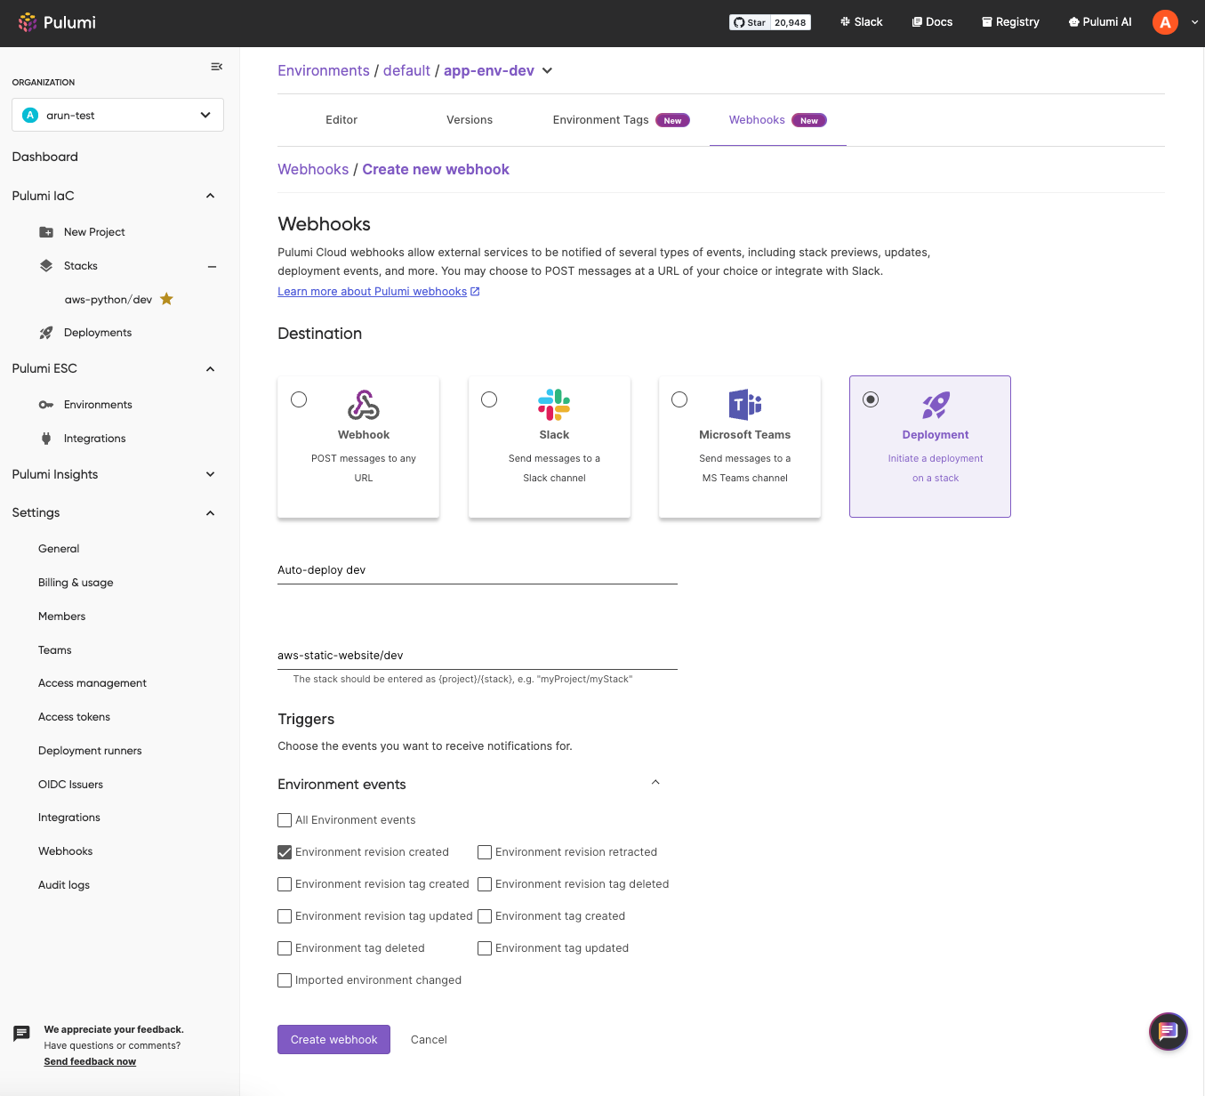The height and width of the screenshot is (1096, 1205).
Task: Collapse the Environment events section
Action: tap(655, 783)
